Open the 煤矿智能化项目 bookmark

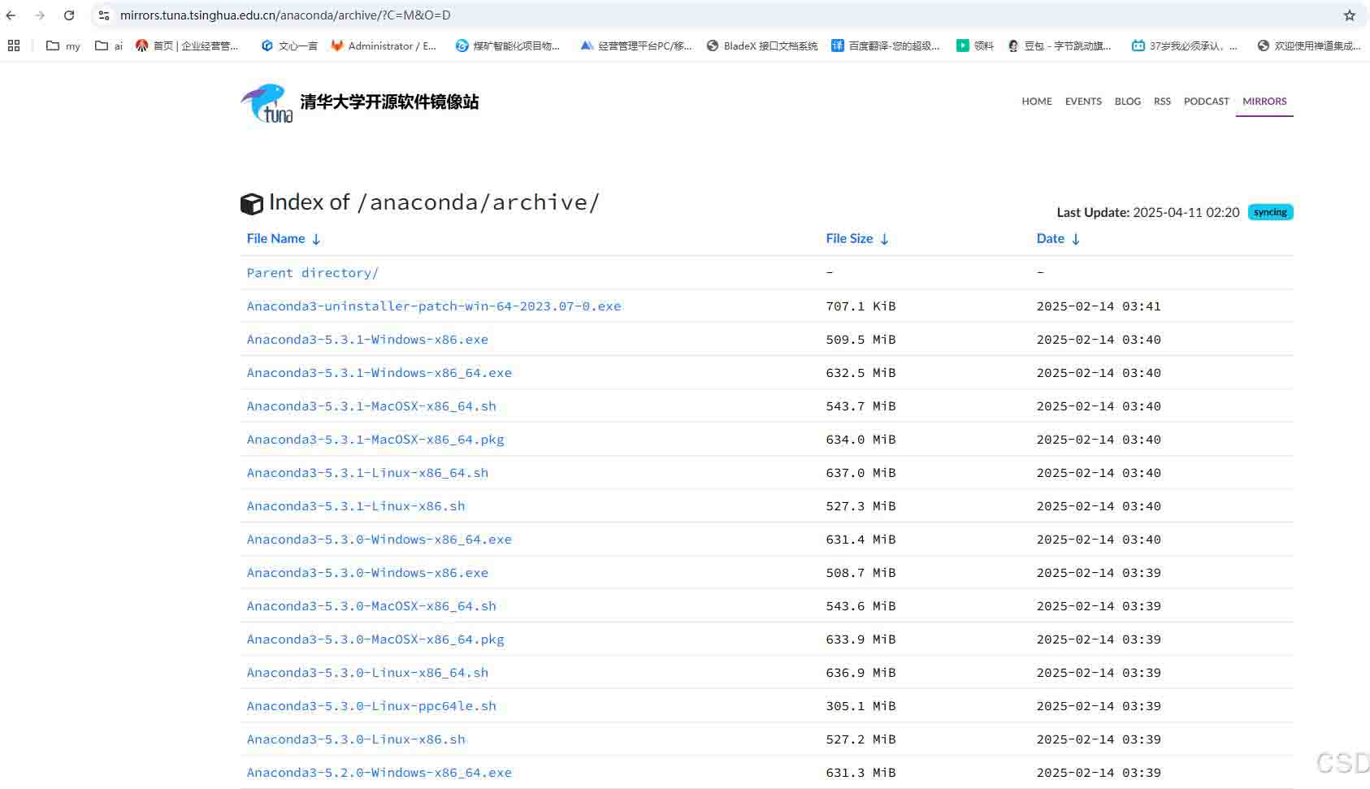(x=508, y=46)
